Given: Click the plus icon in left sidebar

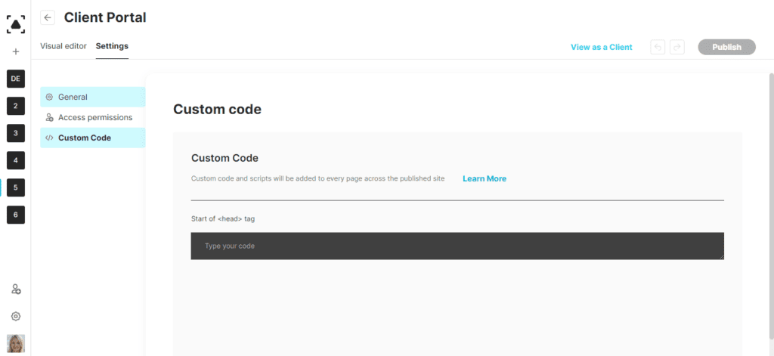Looking at the screenshot, I should 16,51.
